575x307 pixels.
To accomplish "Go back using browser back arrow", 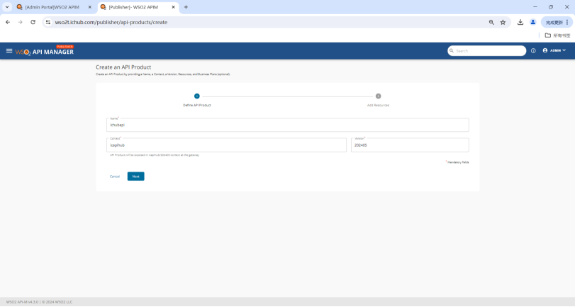I will [x=8, y=22].
